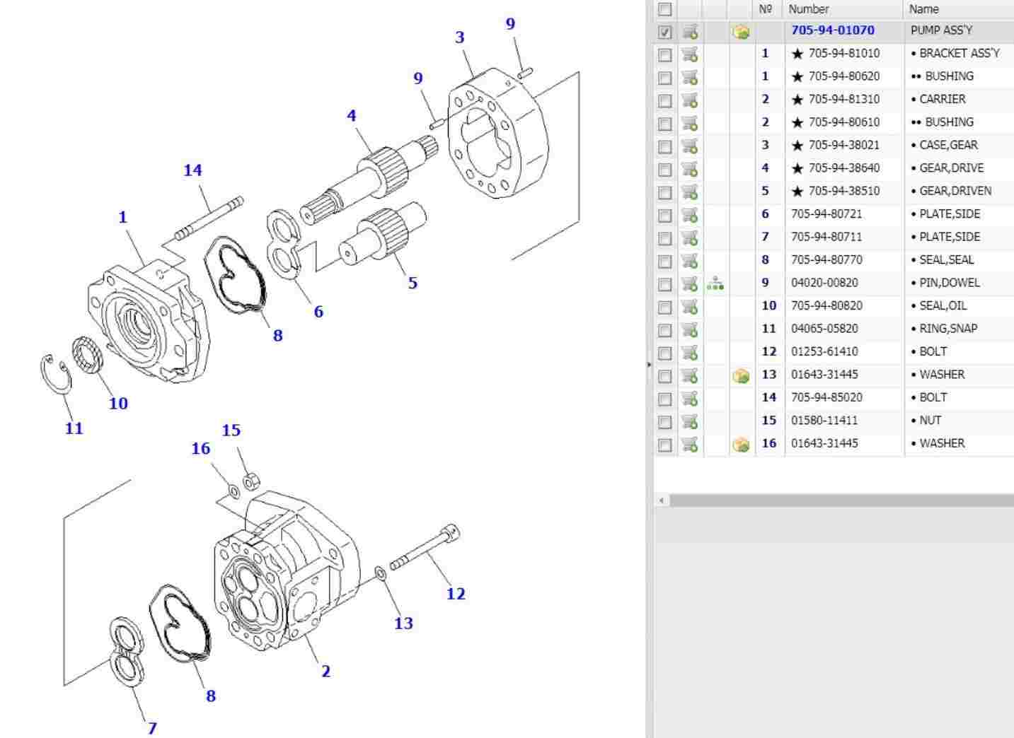This screenshot has width=1014, height=738.
Task: Open package icon for WASHER item 13
Action: [x=741, y=376]
